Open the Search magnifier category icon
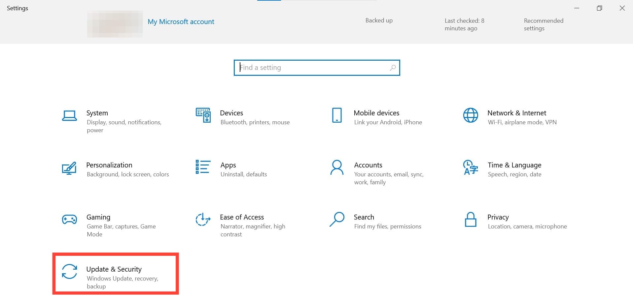 pyautogui.click(x=337, y=220)
